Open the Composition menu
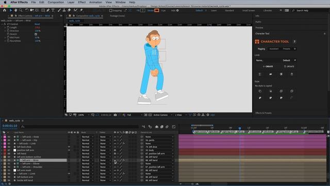This screenshot has width=330, height=186. click(56, 2)
